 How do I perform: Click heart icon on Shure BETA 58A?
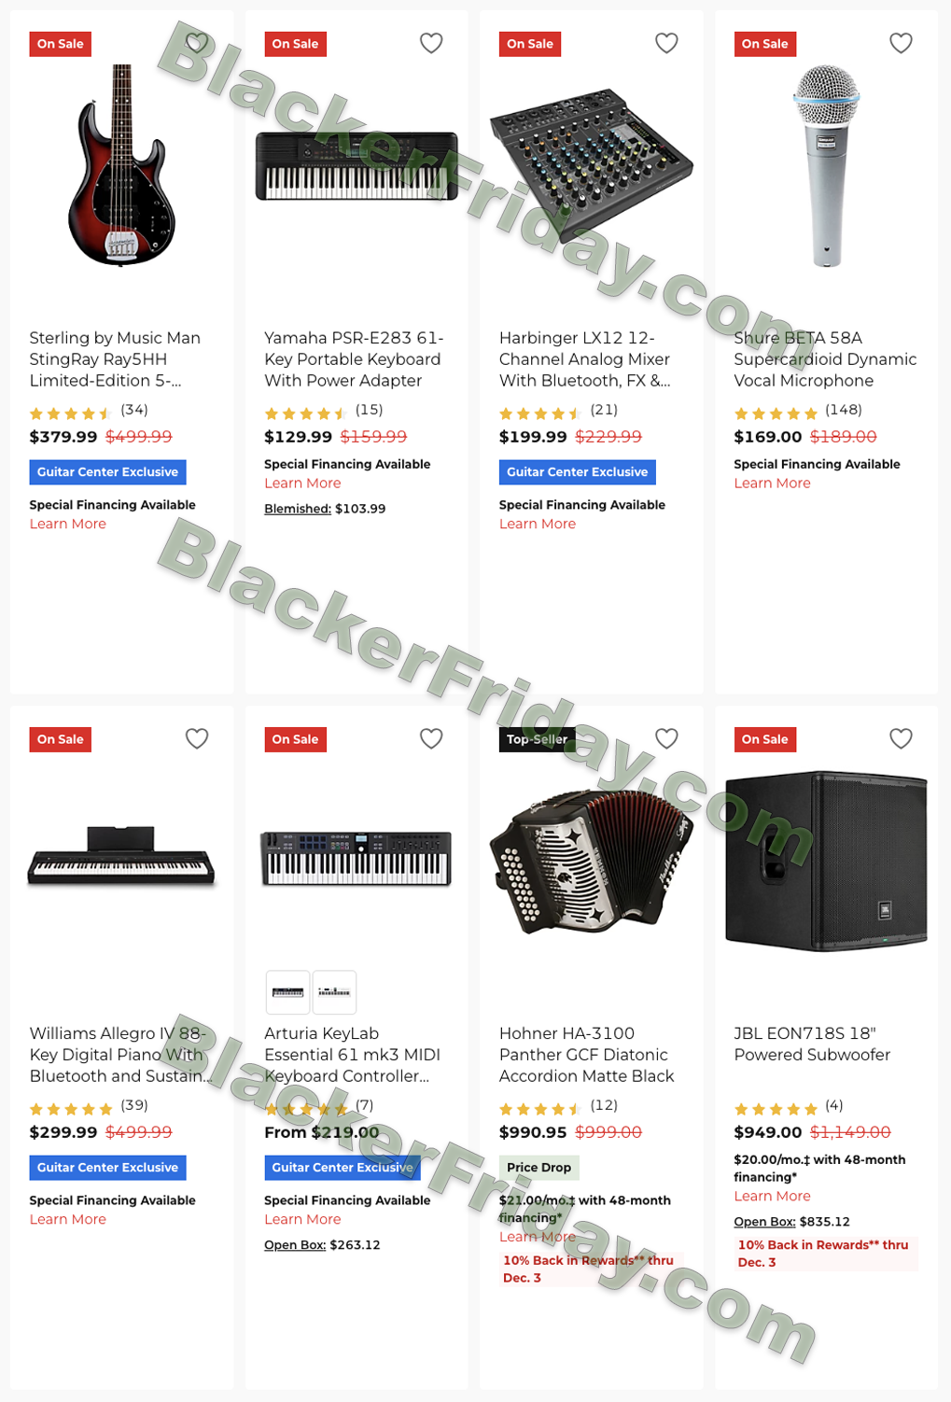click(x=901, y=43)
